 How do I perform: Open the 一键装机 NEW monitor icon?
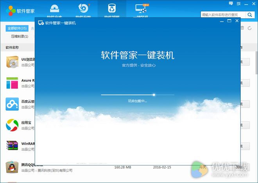(x=141, y=9)
